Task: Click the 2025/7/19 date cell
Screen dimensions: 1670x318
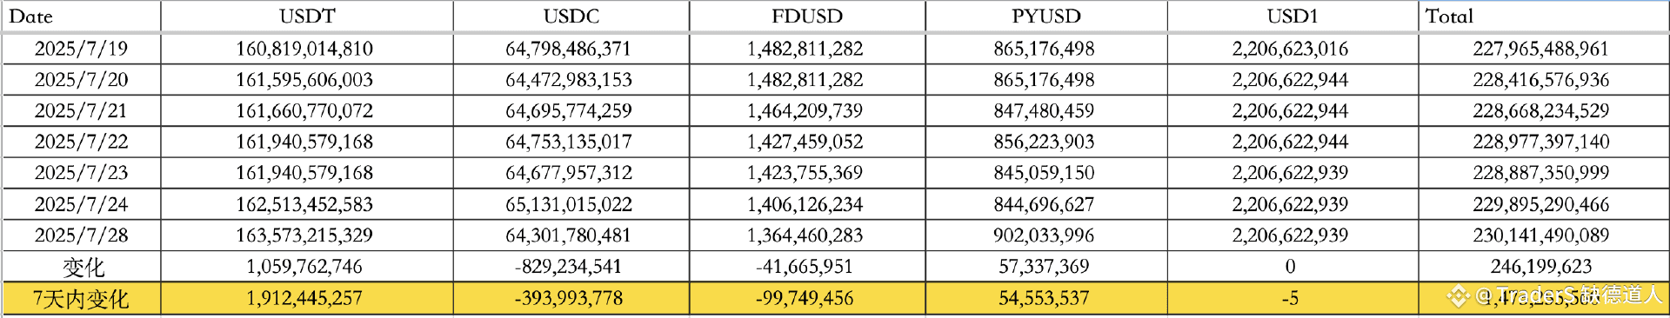Action: coord(81,49)
